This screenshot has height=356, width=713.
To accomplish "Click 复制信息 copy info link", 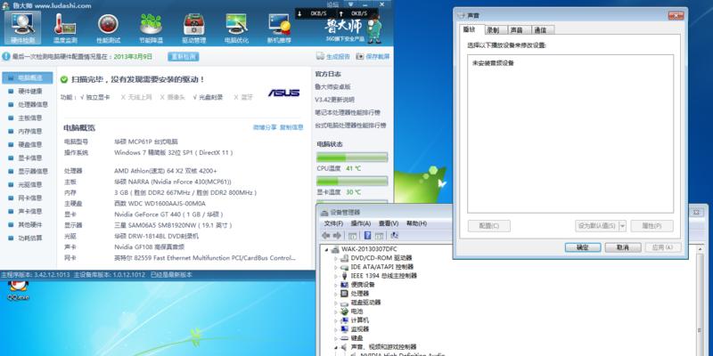I will point(291,127).
